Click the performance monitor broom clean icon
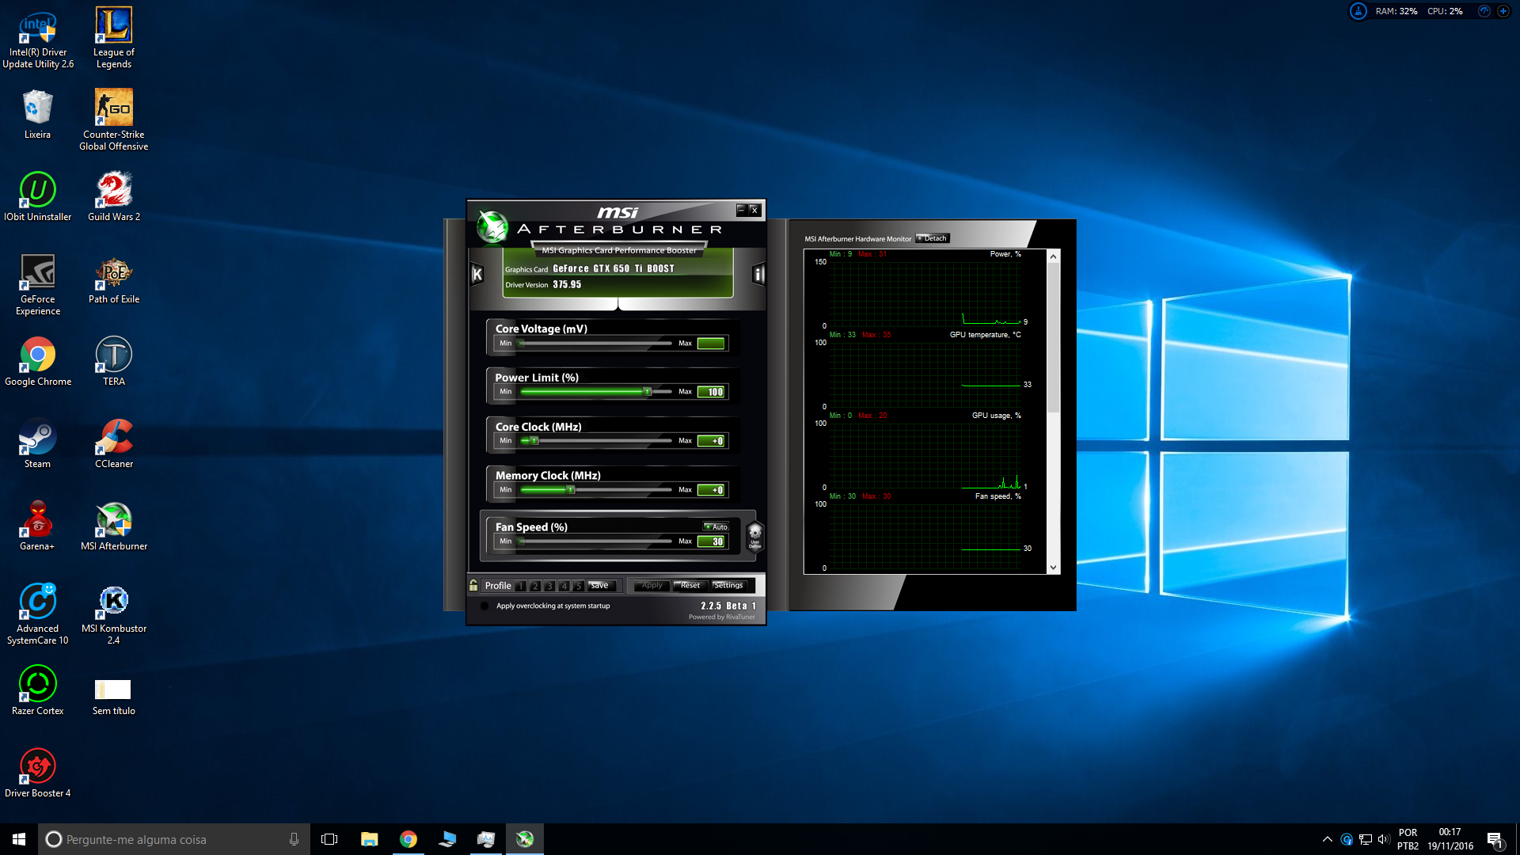Screen dimensions: 1520x855 (1358, 11)
